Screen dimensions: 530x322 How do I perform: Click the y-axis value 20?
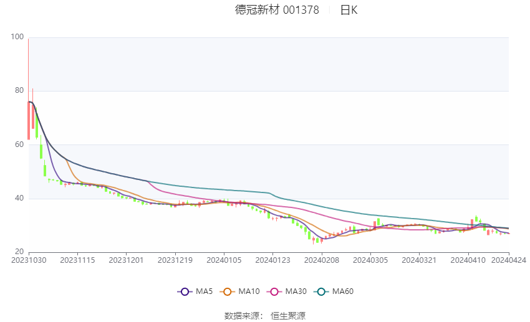(19, 252)
